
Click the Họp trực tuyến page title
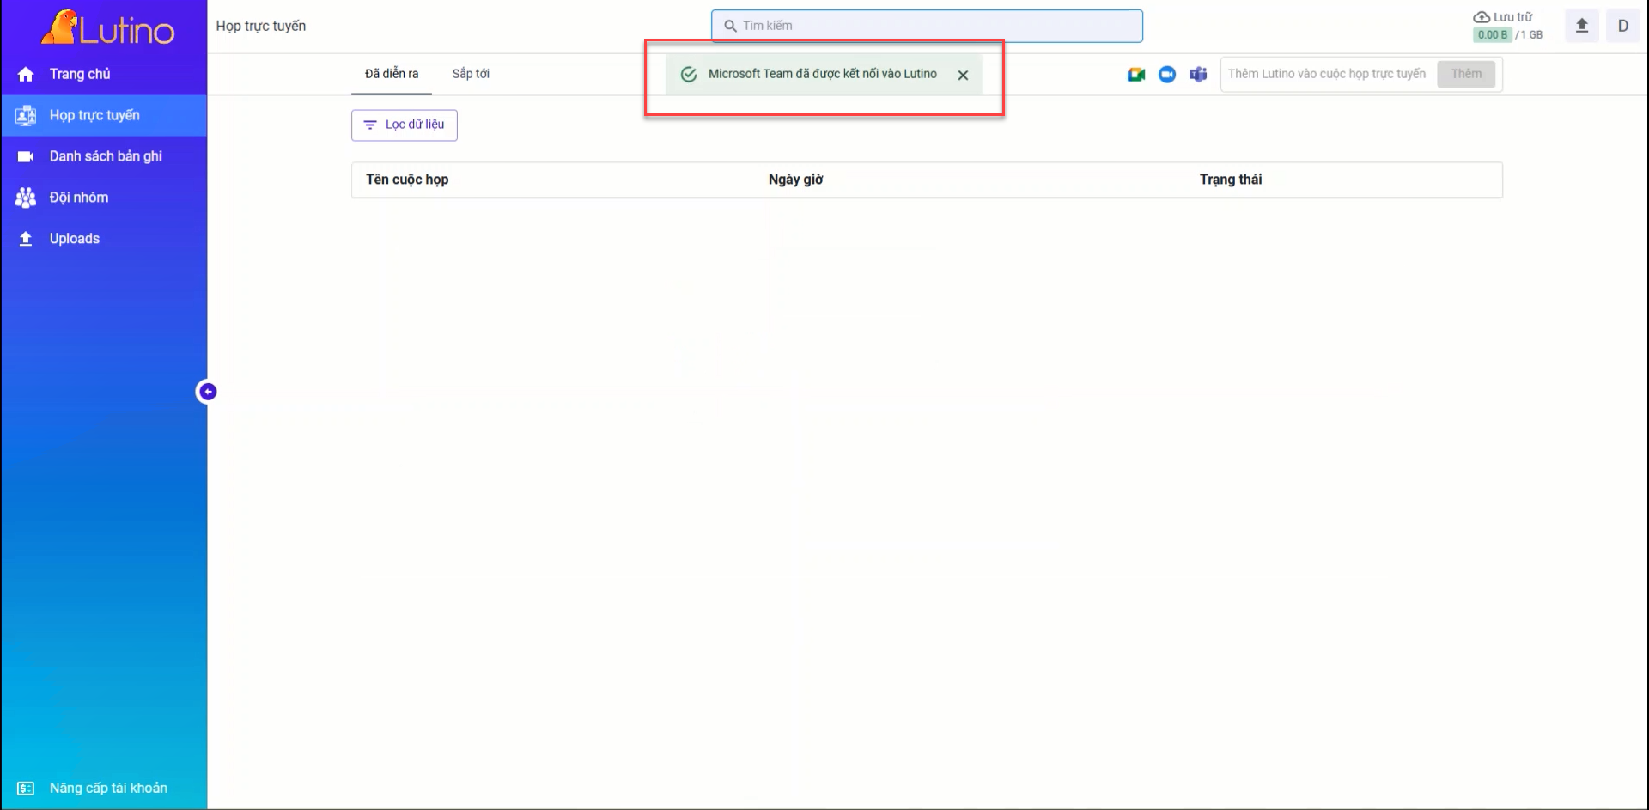pyautogui.click(x=261, y=26)
